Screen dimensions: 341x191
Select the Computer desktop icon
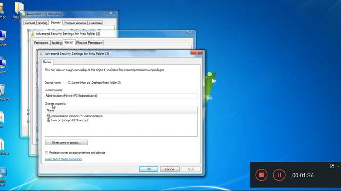click(x=3, y=38)
